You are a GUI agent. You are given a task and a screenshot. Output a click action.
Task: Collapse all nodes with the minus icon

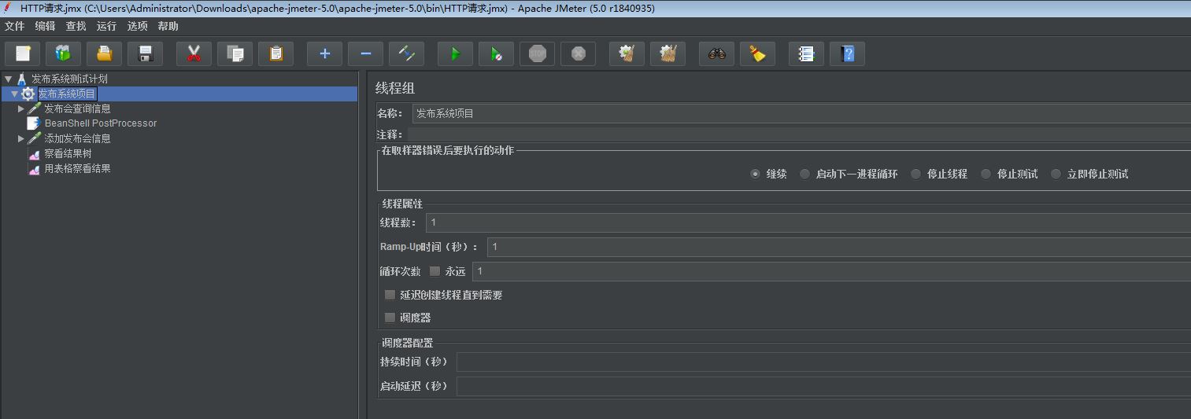(x=365, y=53)
